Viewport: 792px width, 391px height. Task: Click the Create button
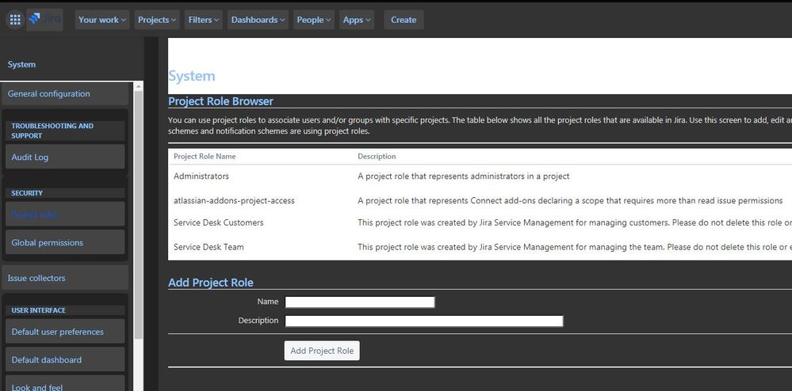(404, 20)
